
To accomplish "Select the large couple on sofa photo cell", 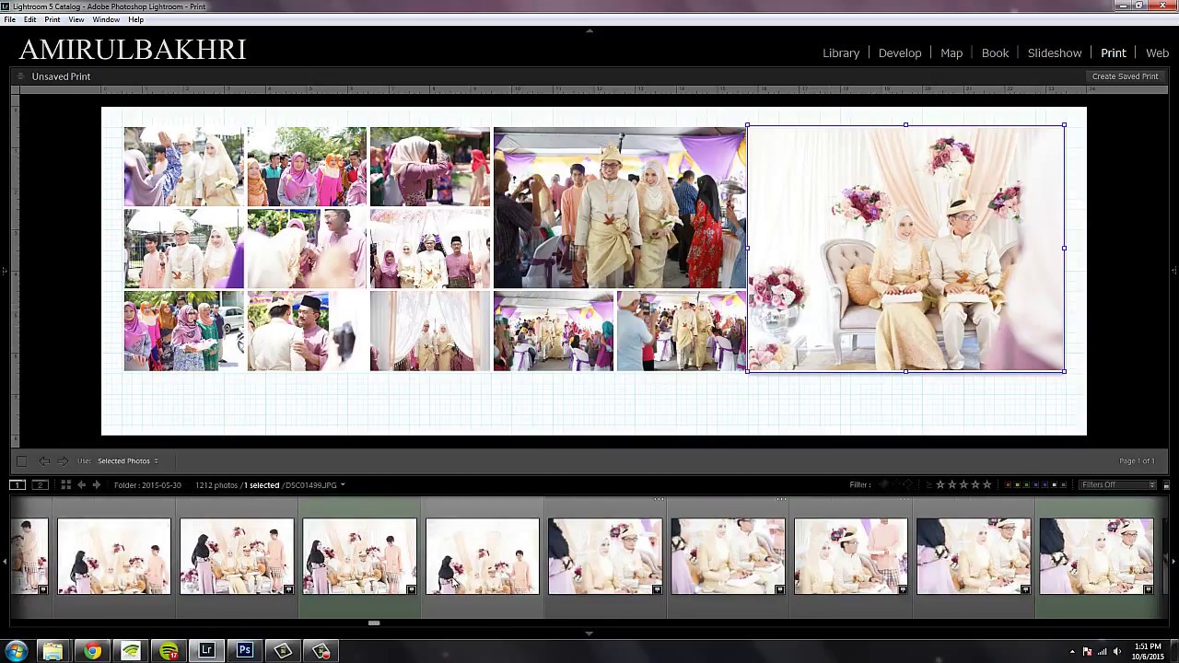I will [x=906, y=249].
